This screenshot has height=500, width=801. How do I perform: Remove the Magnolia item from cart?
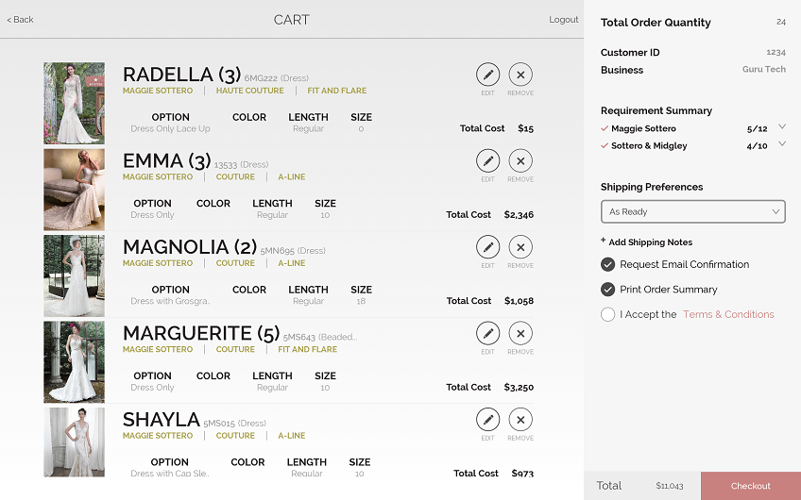point(520,247)
